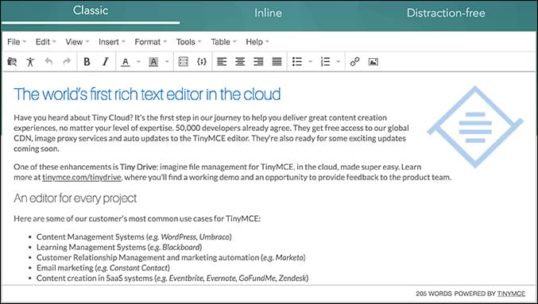Toggle the bullet list icon
The height and width of the screenshot is (304, 538).
click(x=297, y=62)
